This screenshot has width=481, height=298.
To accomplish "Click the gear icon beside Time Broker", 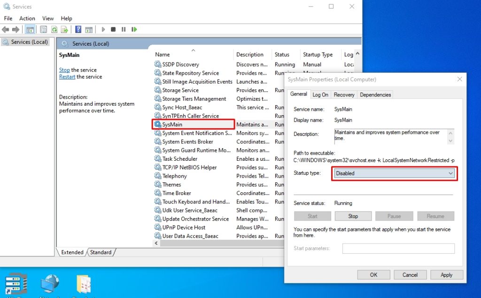I will (x=158, y=193).
